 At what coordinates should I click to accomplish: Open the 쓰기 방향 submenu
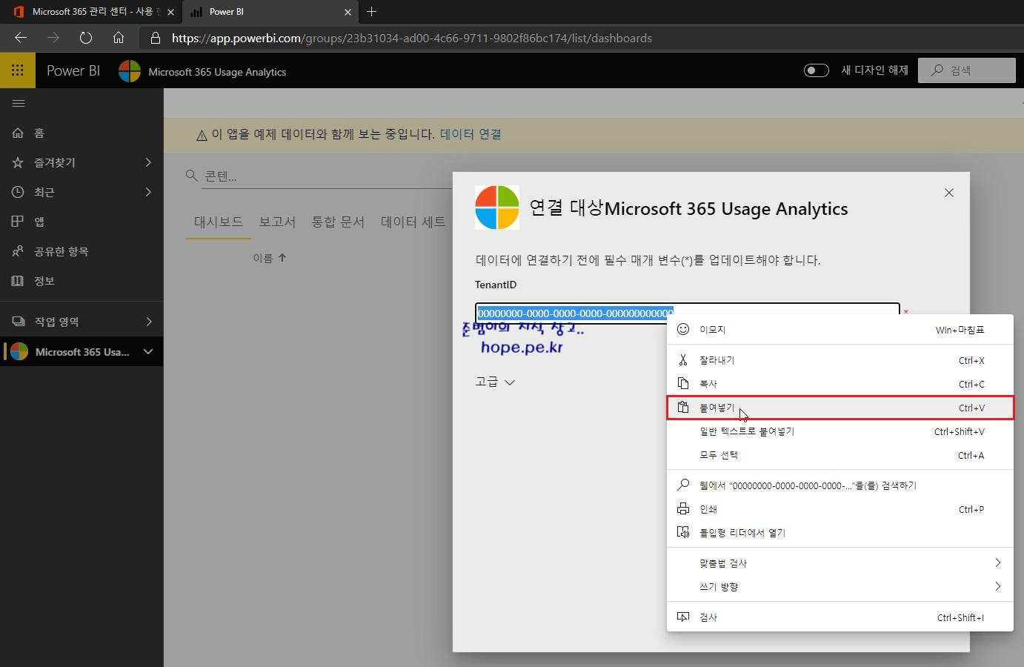point(840,587)
